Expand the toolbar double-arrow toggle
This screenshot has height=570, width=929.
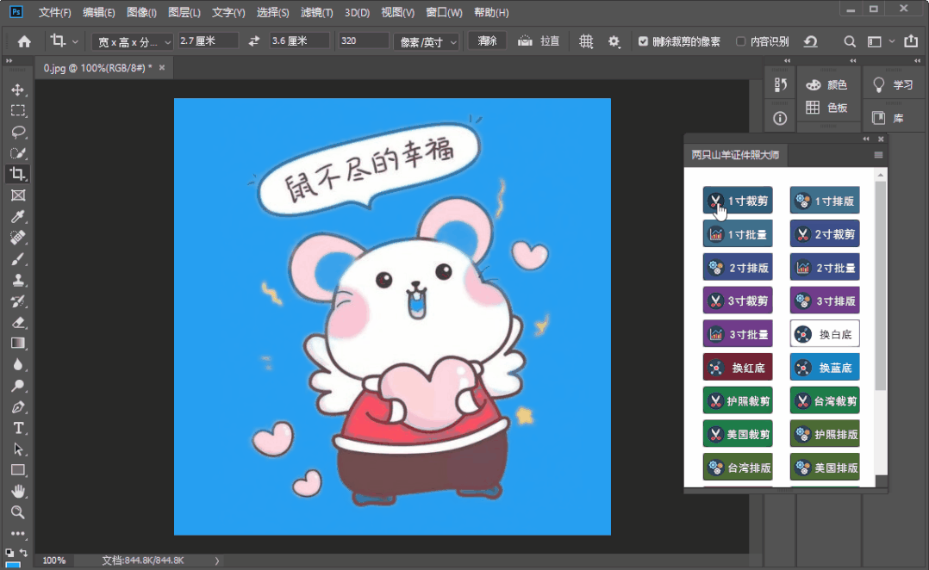pos(9,60)
